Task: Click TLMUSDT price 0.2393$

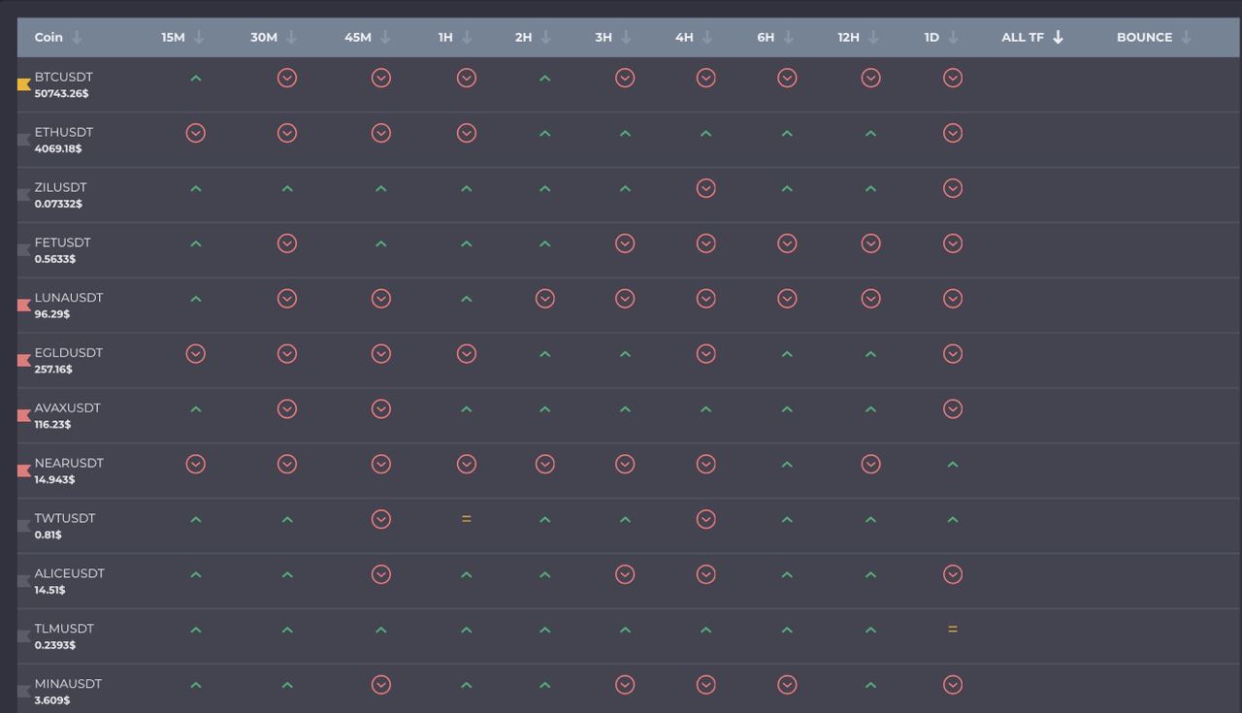Action: pos(55,645)
